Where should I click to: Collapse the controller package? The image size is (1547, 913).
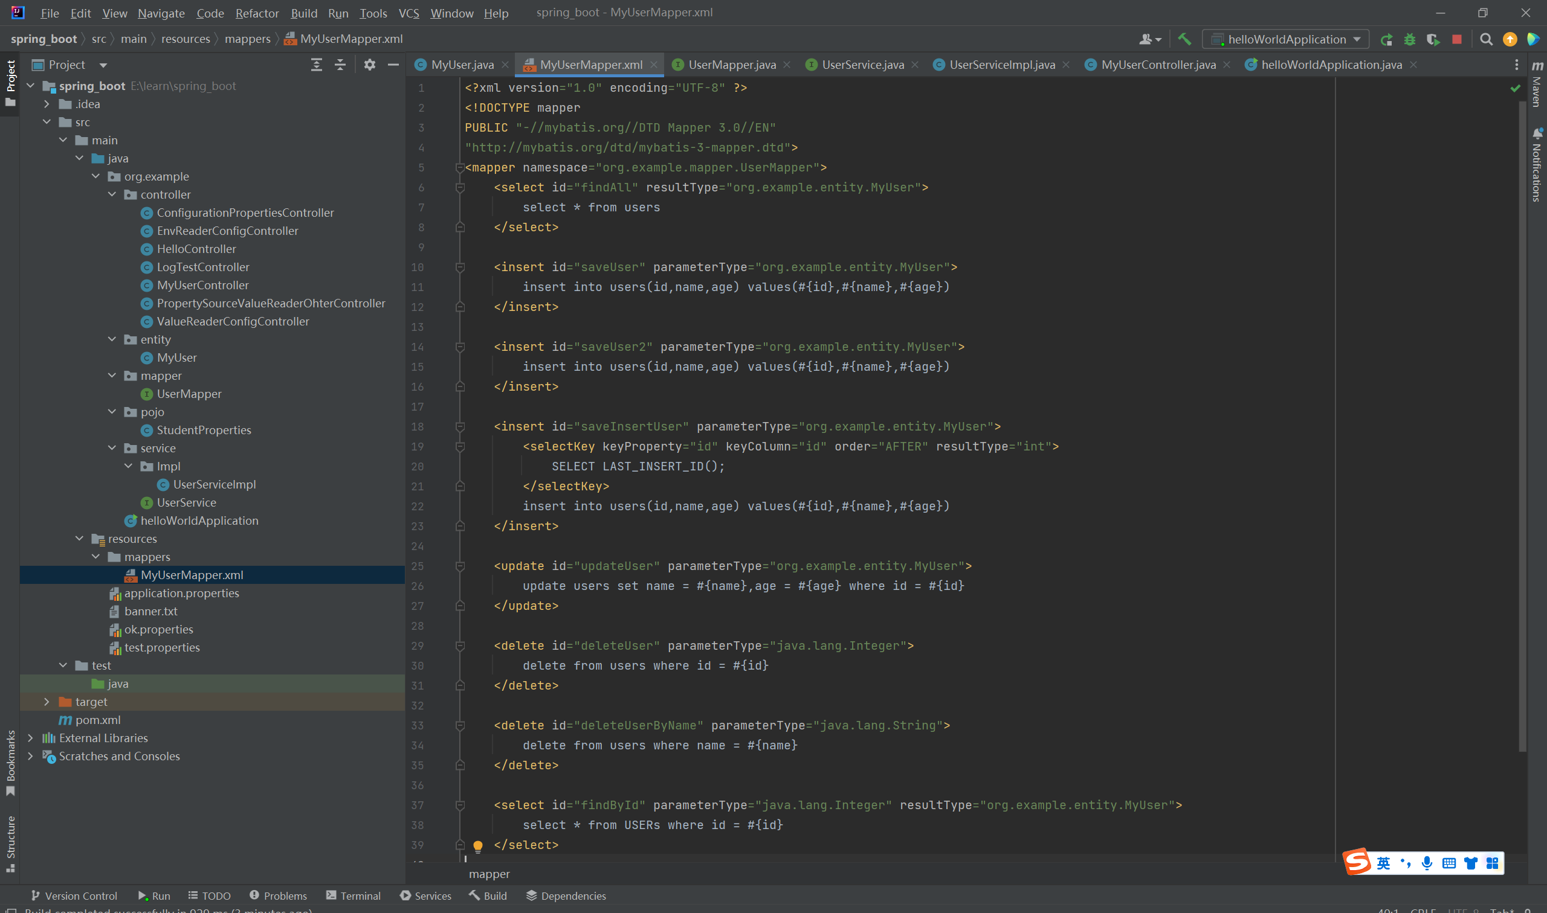pyautogui.click(x=112, y=194)
